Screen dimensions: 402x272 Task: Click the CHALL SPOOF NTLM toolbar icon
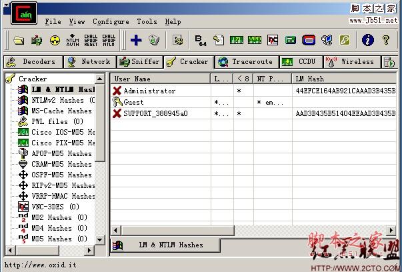point(109,40)
